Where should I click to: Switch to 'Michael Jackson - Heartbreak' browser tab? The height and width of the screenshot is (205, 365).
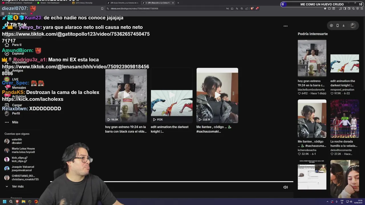coord(18,3)
